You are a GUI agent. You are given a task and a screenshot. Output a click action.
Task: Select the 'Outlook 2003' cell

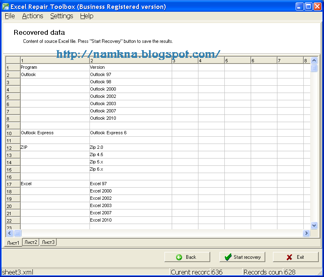click(x=130, y=104)
